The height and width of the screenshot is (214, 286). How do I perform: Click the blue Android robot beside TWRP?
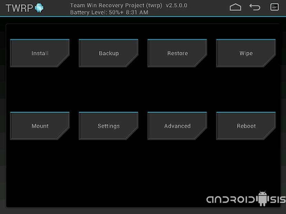(39, 8)
